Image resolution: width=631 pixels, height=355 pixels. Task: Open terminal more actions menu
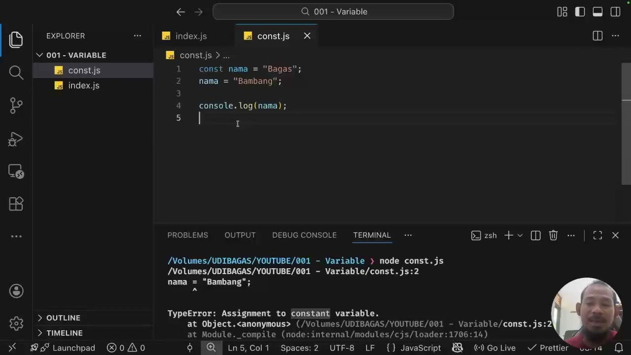tap(571, 236)
